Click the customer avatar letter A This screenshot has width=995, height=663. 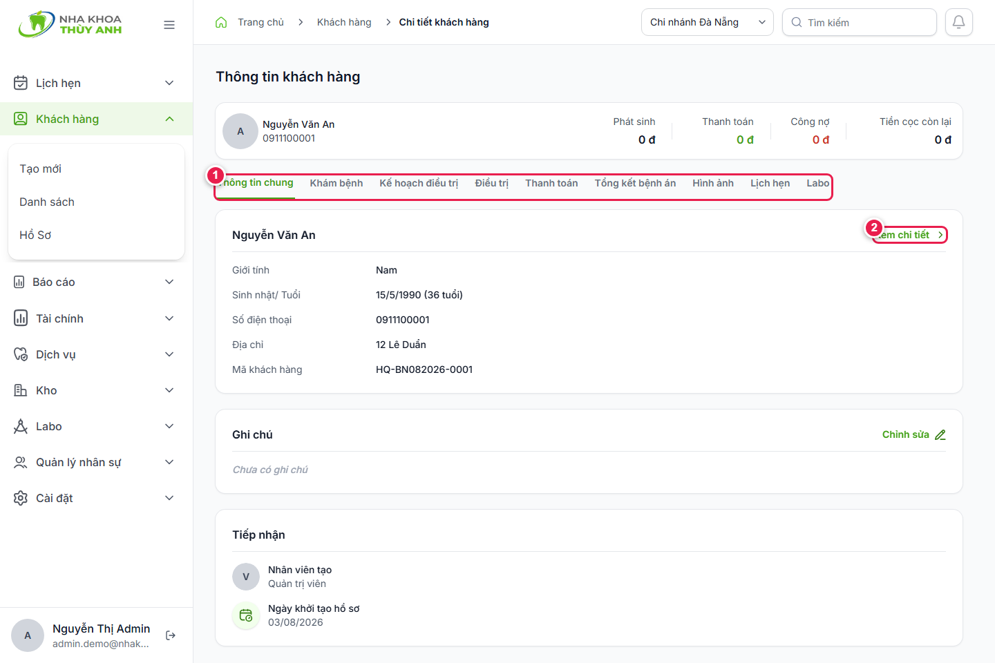pyautogui.click(x=240, y=131)
